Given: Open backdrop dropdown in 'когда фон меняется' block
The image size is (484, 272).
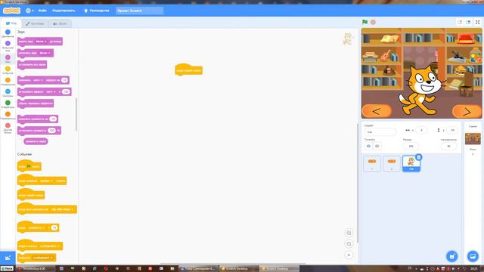Looking at the screenshot, I should tap(63, 209).
